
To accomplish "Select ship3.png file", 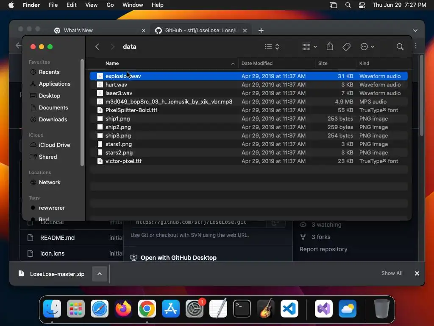I will (x=248, y=135).
